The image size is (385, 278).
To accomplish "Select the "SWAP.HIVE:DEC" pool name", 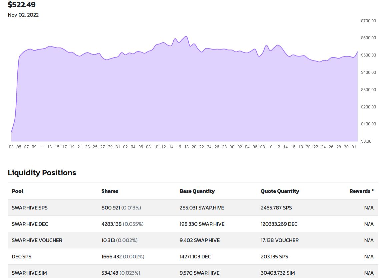I will click(x=30, y=224).
